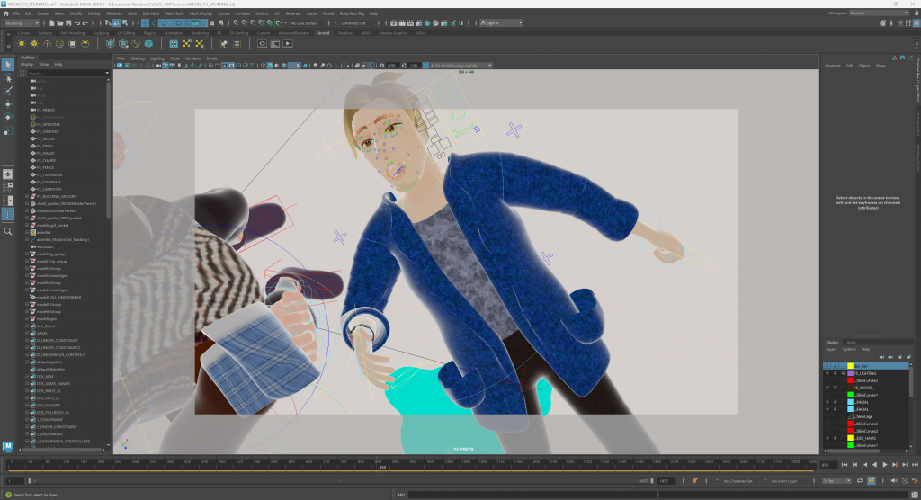Open the Modeling menu set dropdown
The height and width of the screenshot is (500, 921).
click(x=22, y=23)
